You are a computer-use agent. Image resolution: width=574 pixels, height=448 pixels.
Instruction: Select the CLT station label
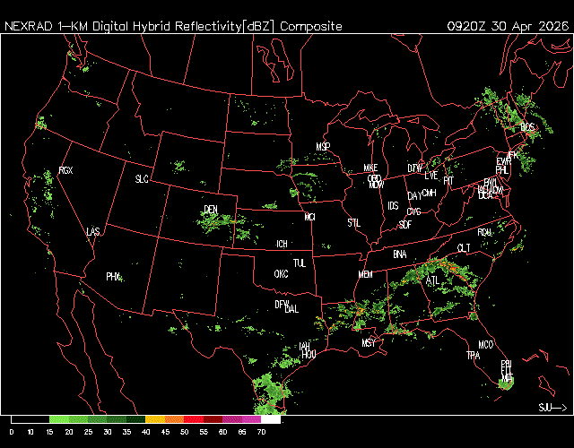[x=464, y=247]
